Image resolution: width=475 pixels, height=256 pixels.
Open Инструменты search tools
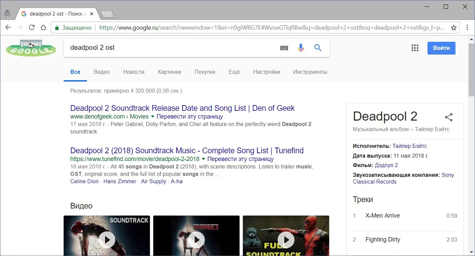(310, 72)
